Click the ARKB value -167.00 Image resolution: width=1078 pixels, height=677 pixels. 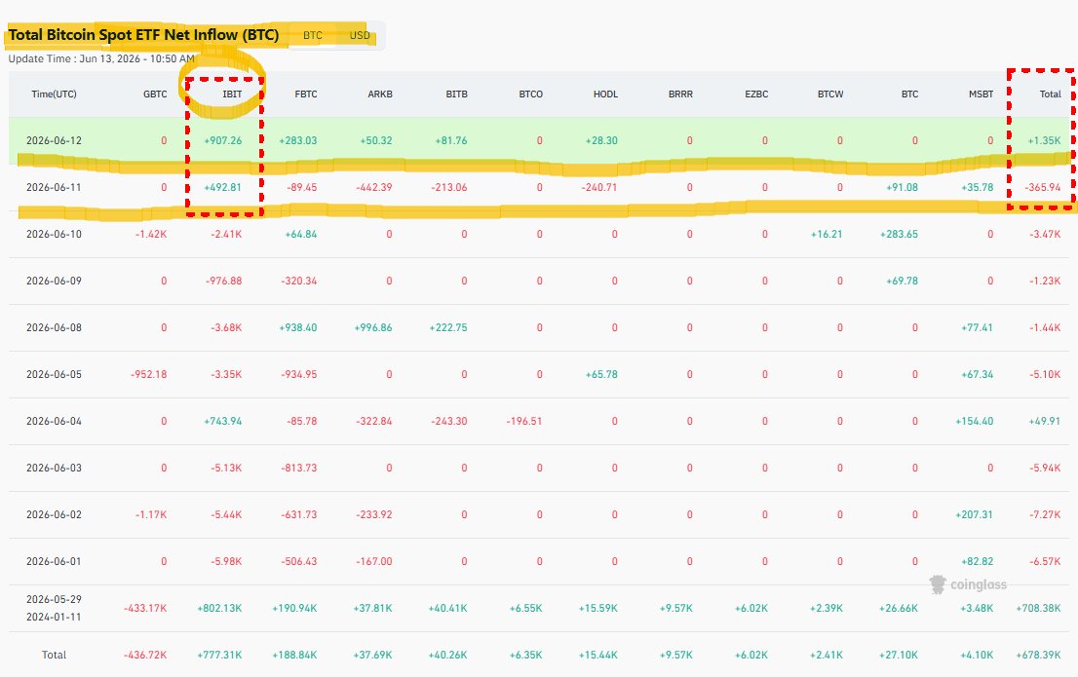click(374, 561)
